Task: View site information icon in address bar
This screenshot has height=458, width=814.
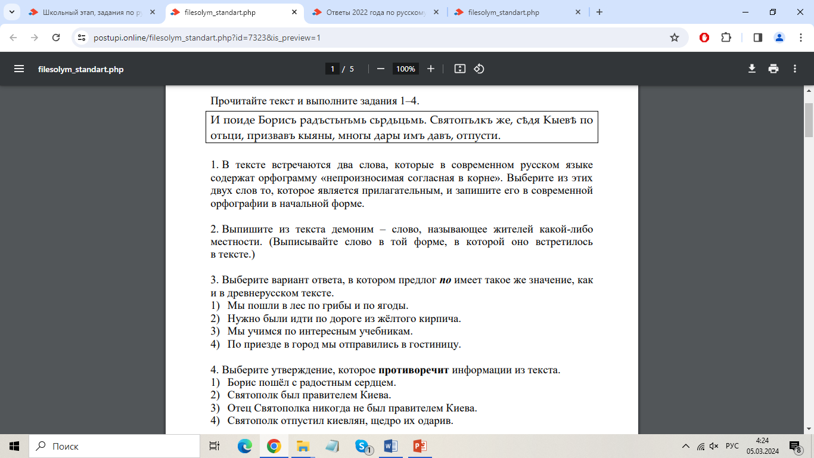Action: pyautogui.click(x=82, y=38)
